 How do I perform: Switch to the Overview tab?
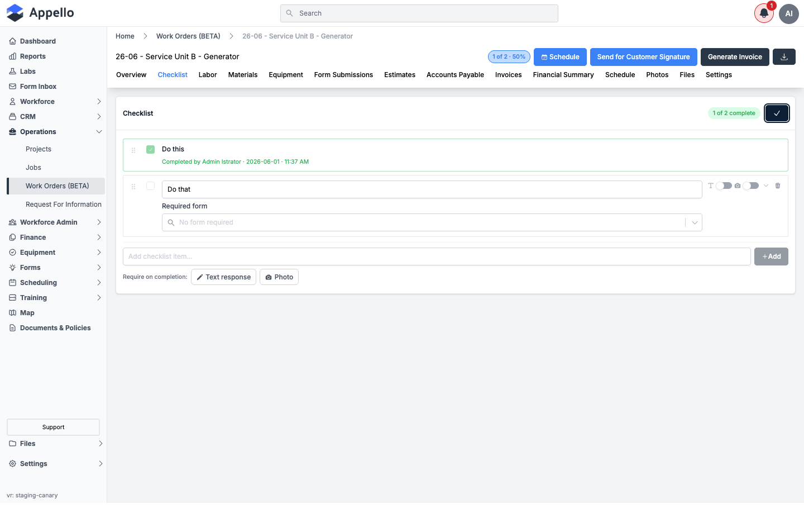pyautogui.click(x=131, y=75)
